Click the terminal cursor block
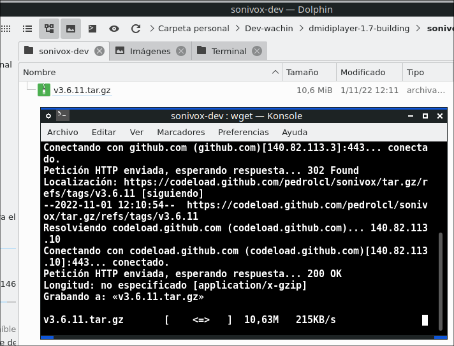Image resolution: width=454 pixels, height=346 pixels. (x=425, y=320)
